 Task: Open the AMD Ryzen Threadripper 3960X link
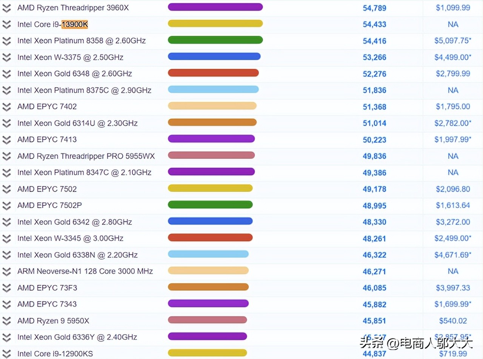[73, 8]
